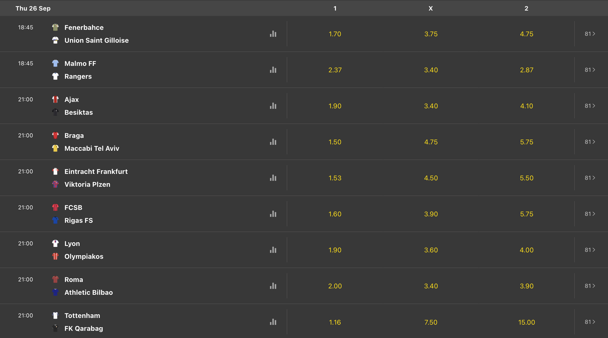Open the Olympiakos team name link

(x=84, y=256)
